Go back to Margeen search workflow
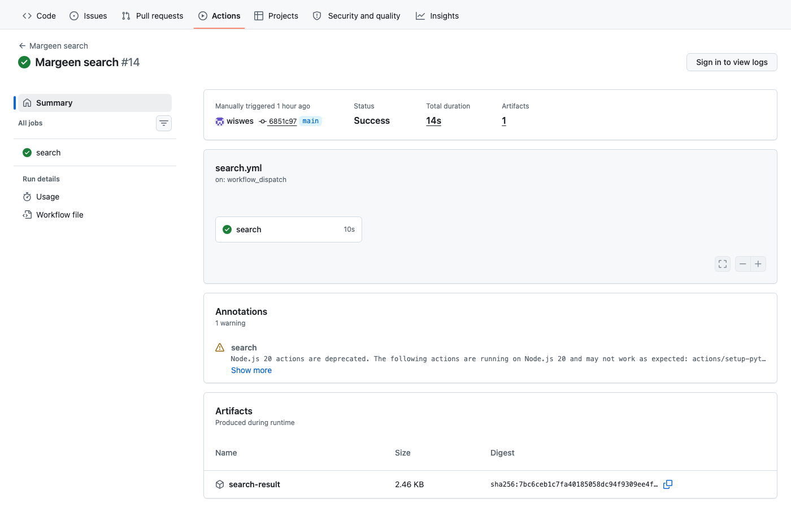791x520 pixels. pyautogui.click(x=54, y=46)
